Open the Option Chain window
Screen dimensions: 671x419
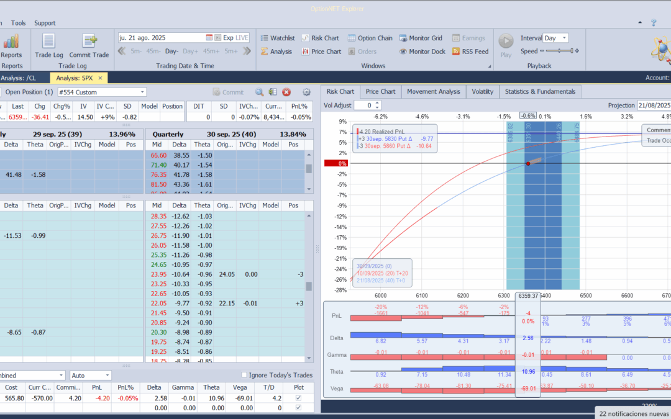tap(370, 38)
